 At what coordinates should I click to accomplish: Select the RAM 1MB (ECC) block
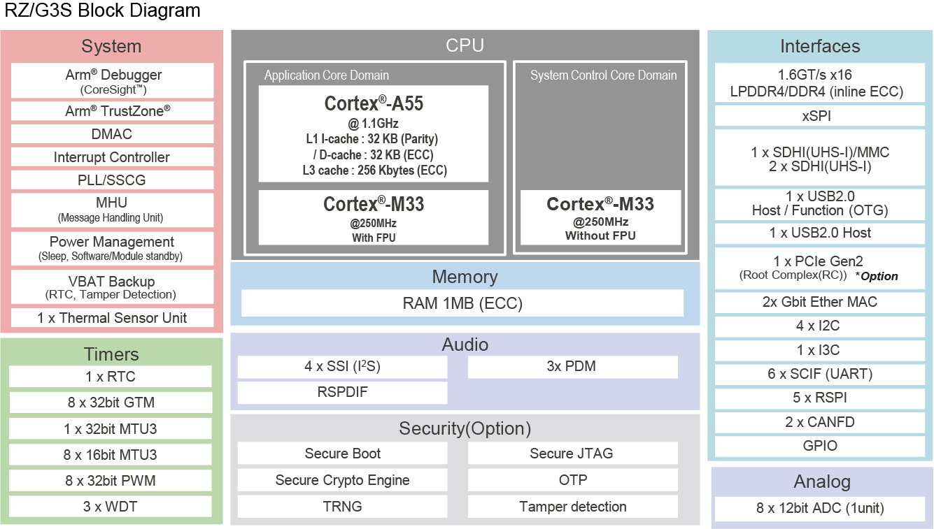tap(462, 303)
